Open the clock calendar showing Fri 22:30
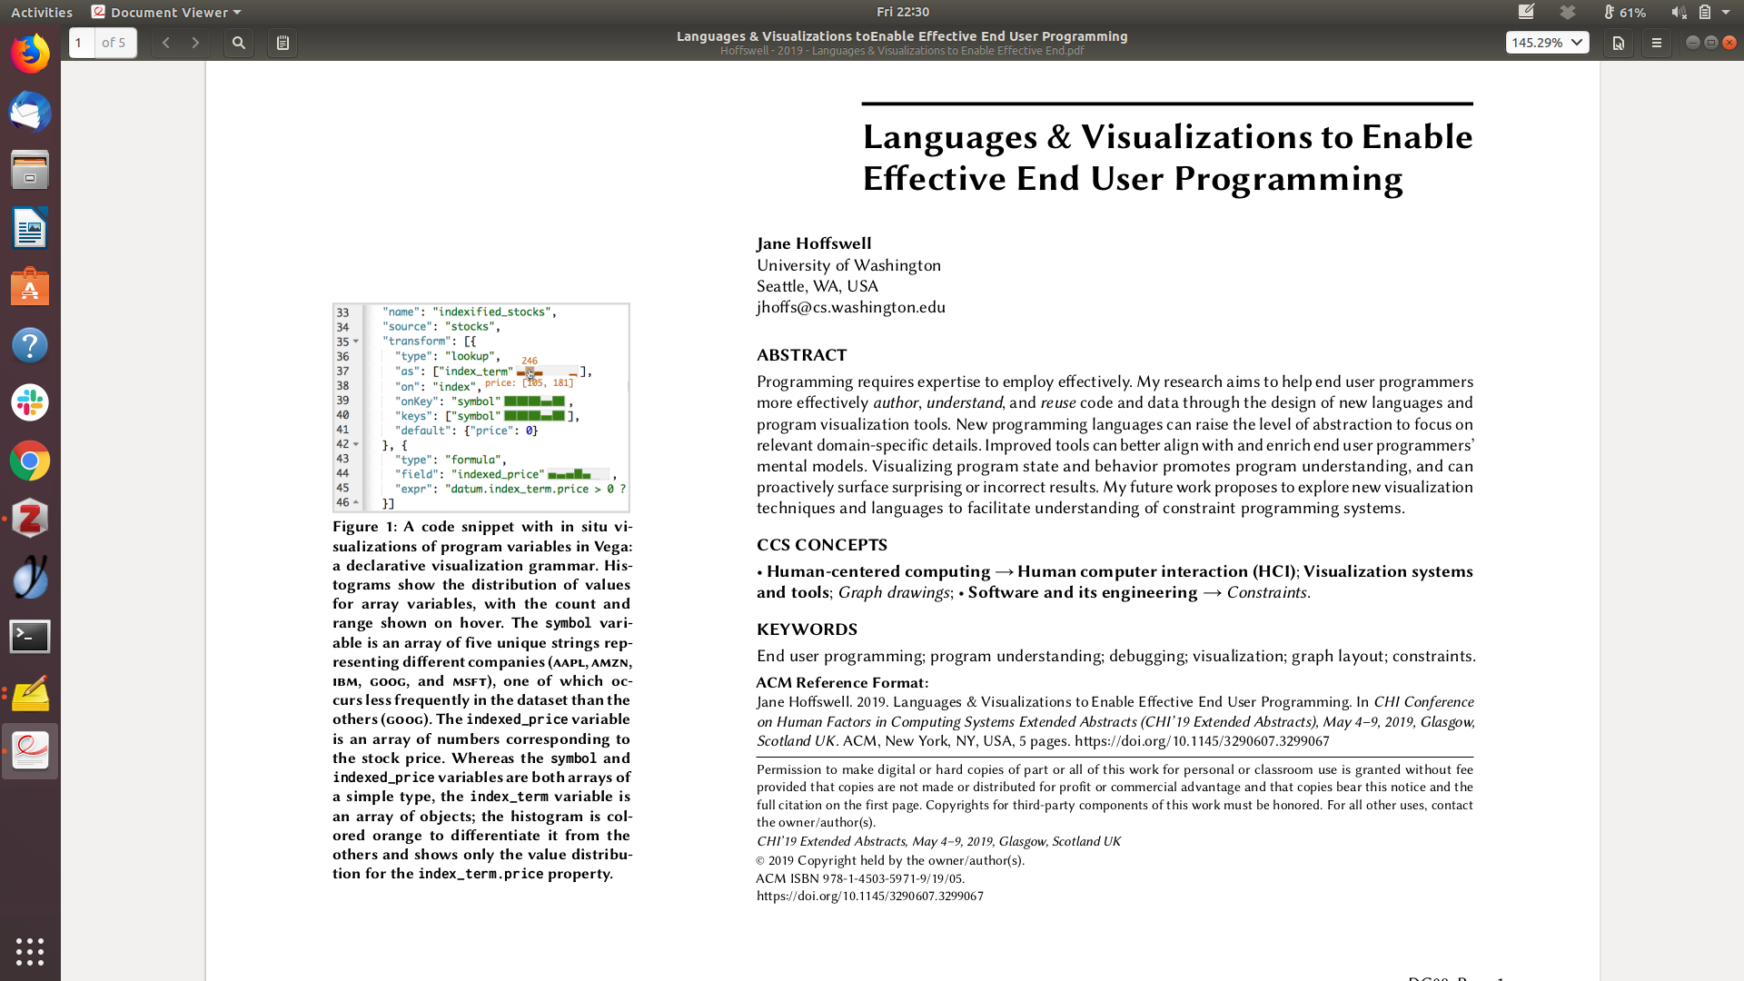1744x981 pixels. tap(902, 12)
